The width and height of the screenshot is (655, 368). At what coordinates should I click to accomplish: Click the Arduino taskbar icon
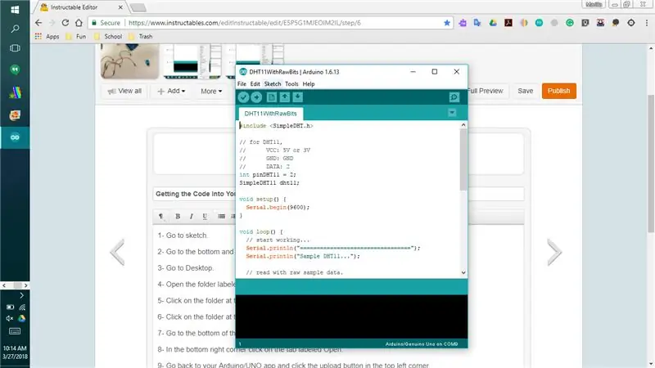pos(15,137)
